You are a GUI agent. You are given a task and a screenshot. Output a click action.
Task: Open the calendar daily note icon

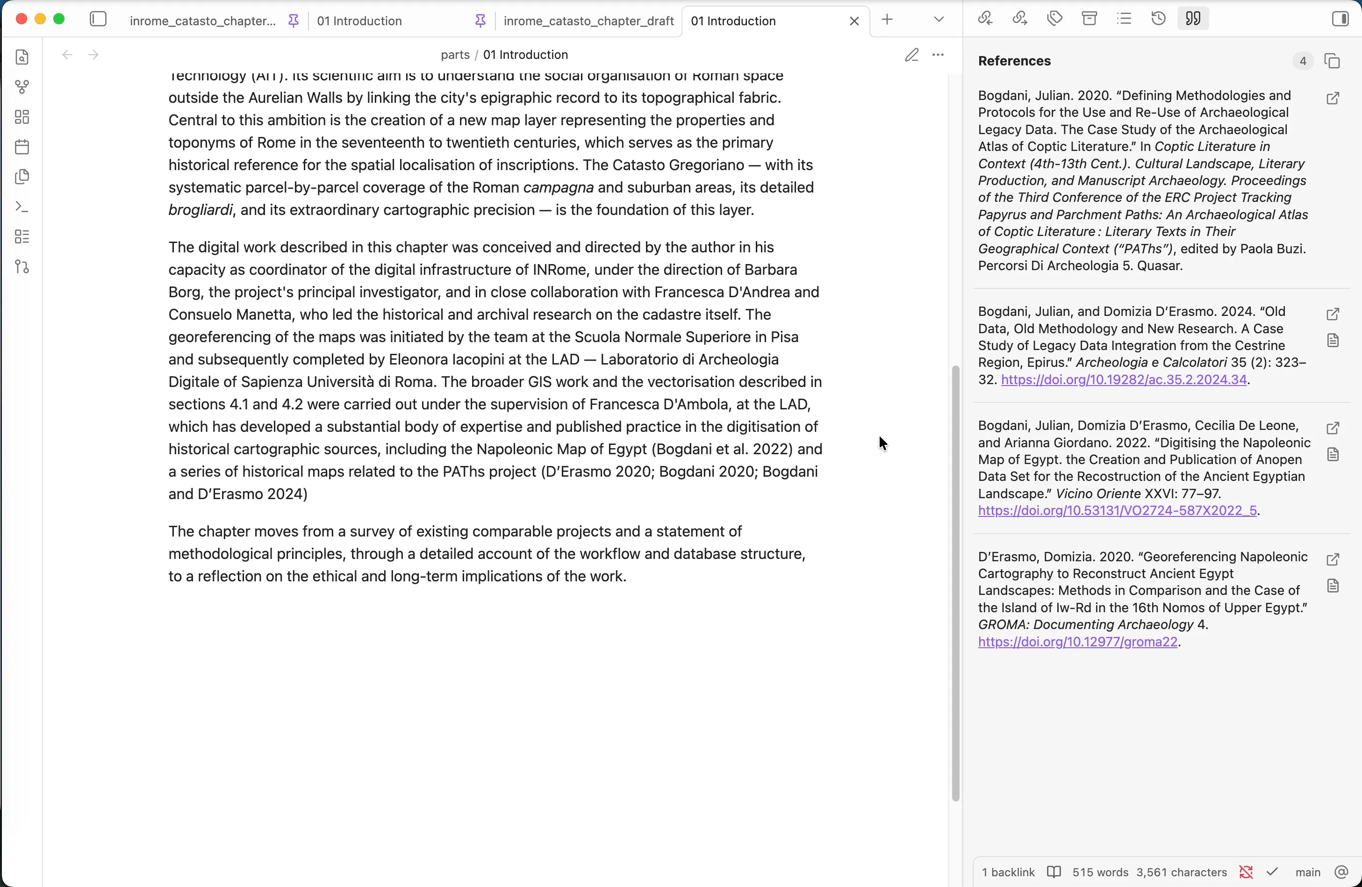click(x=22, y=147)
